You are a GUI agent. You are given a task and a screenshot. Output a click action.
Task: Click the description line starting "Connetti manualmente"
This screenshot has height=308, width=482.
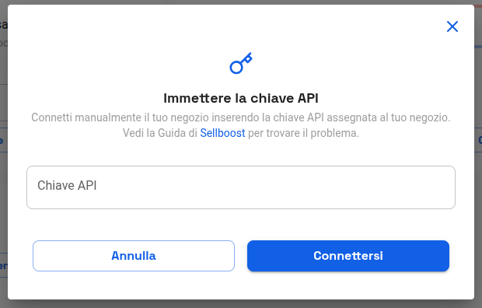pos(241,117)
